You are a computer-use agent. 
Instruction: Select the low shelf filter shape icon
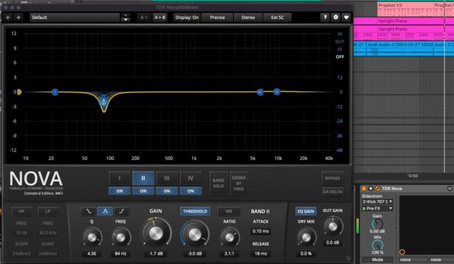coord(90,212)
